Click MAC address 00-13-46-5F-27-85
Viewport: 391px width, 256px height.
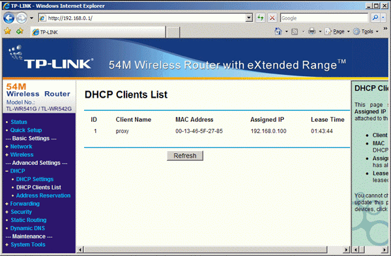click(199, 131)
